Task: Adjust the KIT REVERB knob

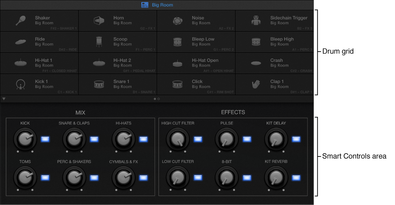Action: [x=275, y=177]
